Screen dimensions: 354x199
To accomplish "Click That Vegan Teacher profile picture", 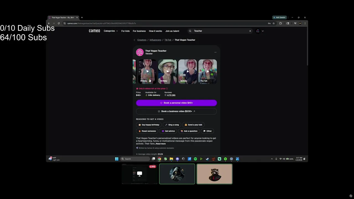I will (x=140, y=52).
